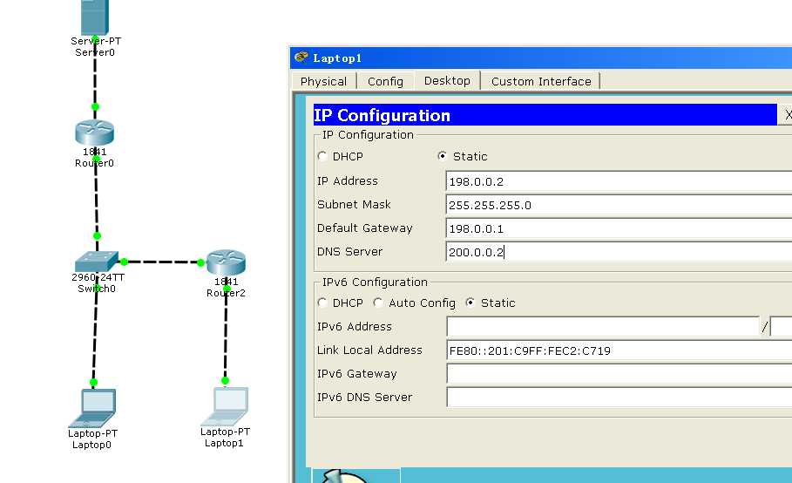Image resolution: width=792 pixels, height=483 pixels.
Task: Click the "Switch0" device label
Action: (x=97, y=289)
